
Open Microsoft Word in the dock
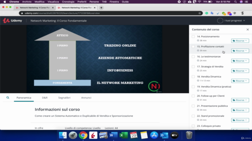113,135
